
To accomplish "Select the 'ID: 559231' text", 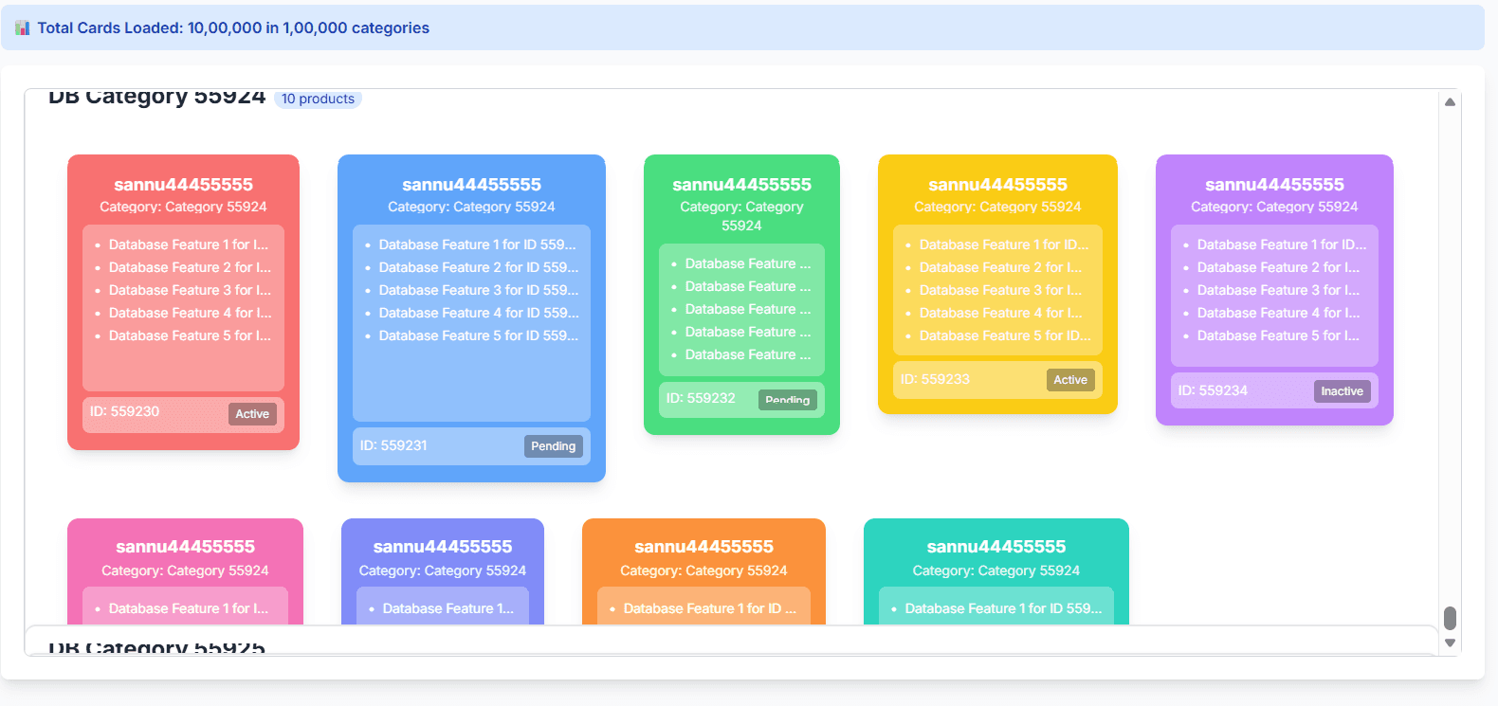I will coord(393,445).
